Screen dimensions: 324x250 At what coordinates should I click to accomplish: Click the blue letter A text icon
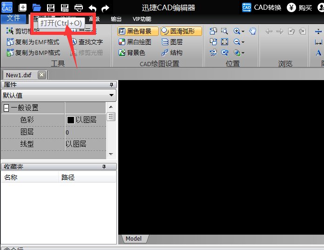coord(318,53)
